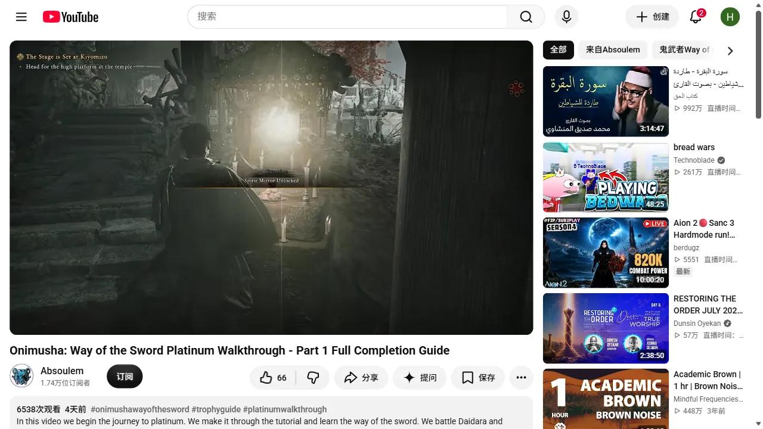Click the #platinumwalkthrough hashtag
Image resolution: width=763 pixels, height=429 pixels.
click(x=285, y=409)
